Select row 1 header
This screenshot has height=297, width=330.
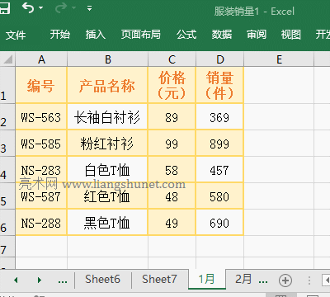click(x=7, y=85)
